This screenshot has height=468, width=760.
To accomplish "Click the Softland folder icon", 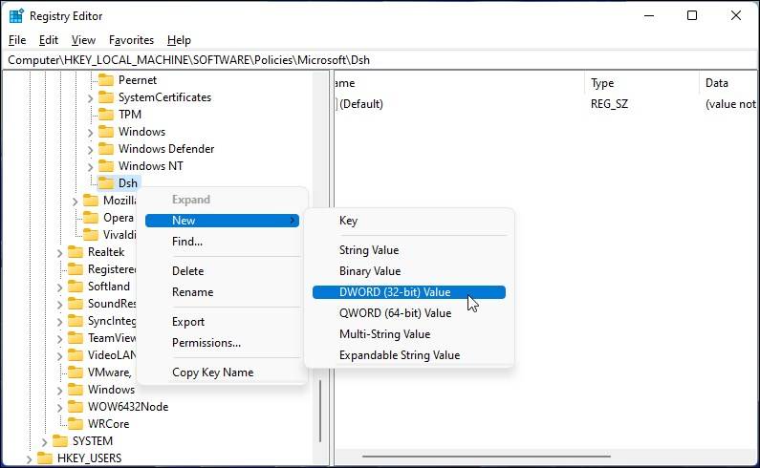I will point(76,287).
